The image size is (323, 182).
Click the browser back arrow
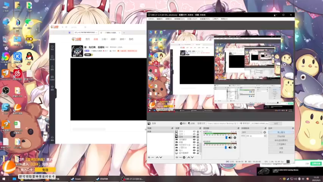click(63, 27)
